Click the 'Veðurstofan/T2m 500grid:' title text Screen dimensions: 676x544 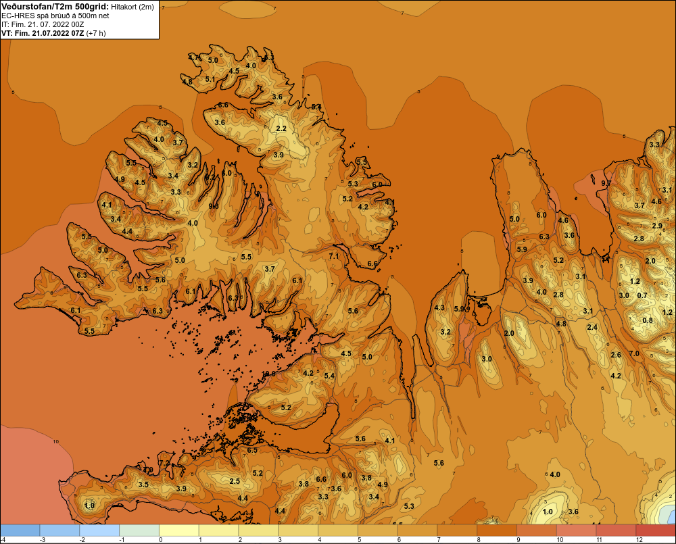point(55,7)
